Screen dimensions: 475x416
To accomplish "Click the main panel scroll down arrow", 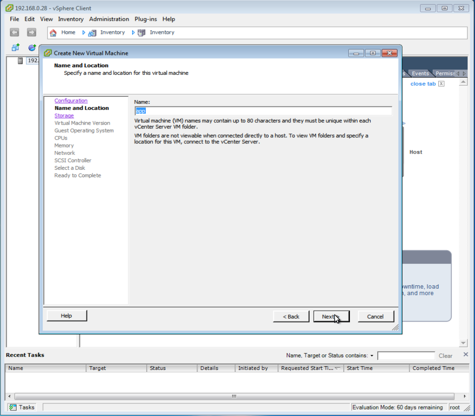I will pyautogui.click(x=463, y=343).
